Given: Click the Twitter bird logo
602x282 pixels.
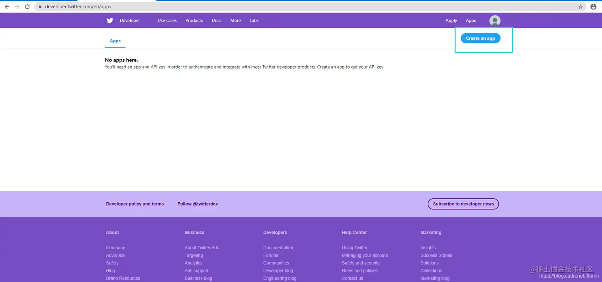Looking at the screenshot, I should coord(110,20).
